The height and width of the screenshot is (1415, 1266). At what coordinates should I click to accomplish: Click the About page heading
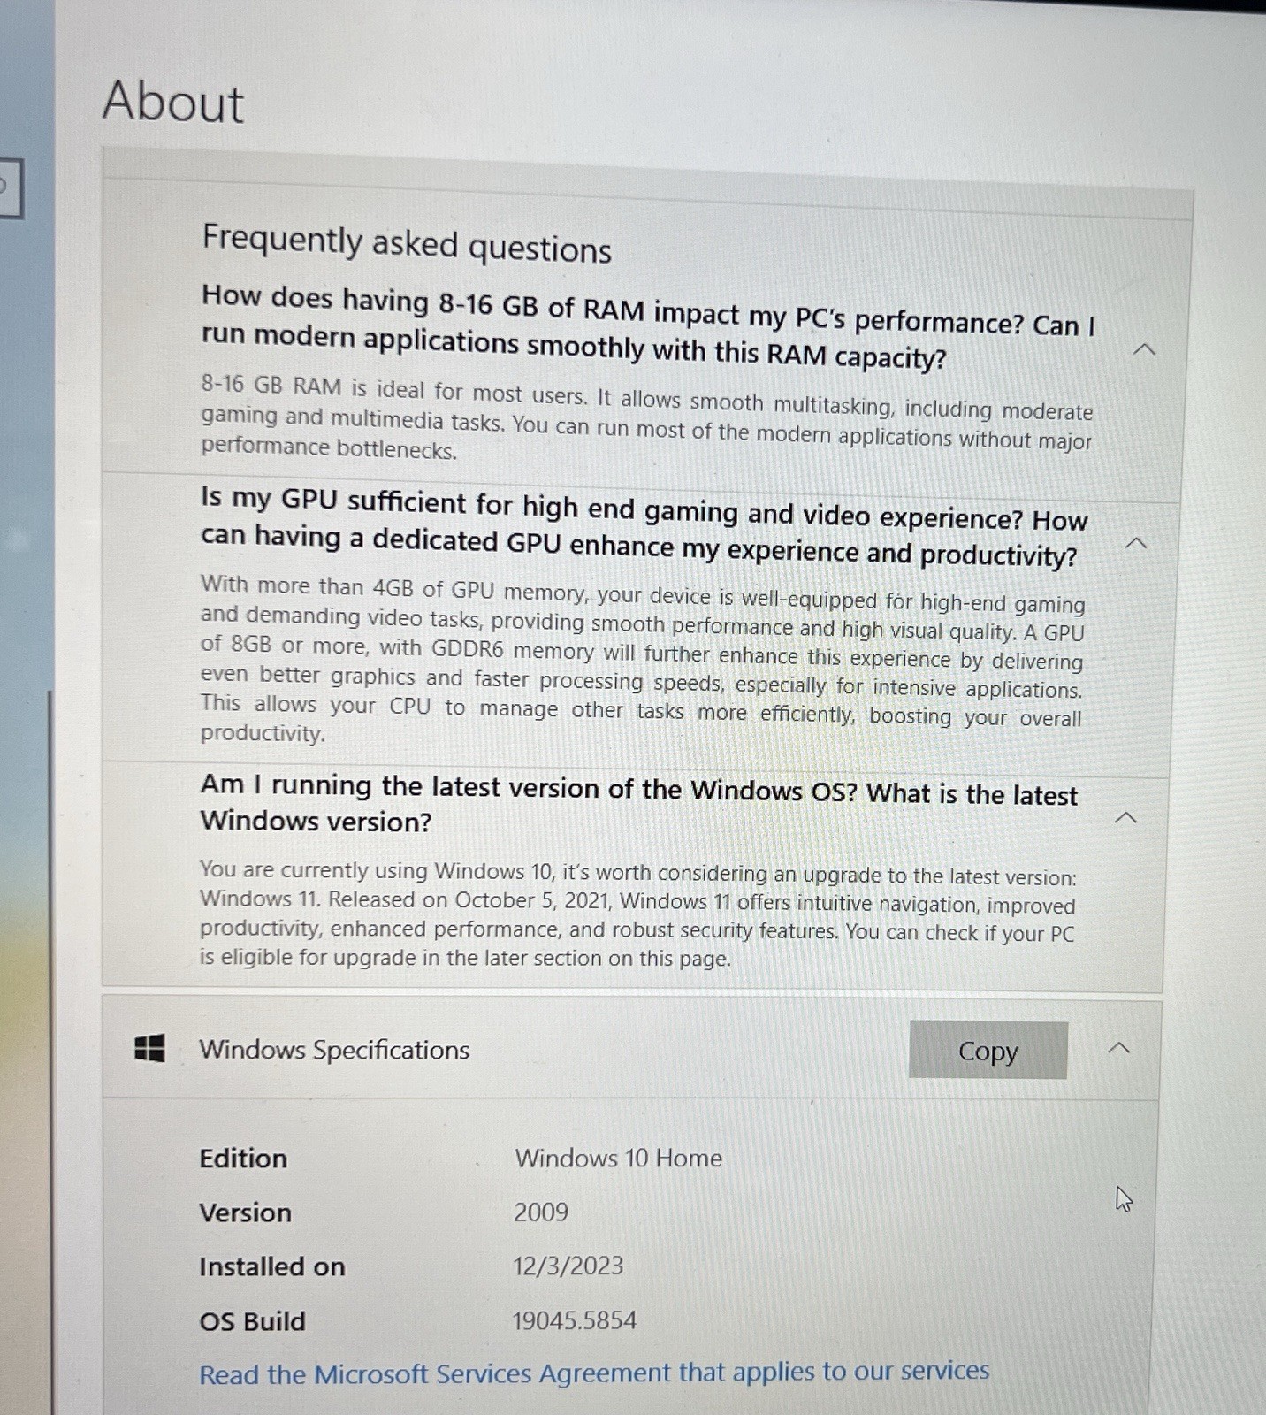point(172,102)
